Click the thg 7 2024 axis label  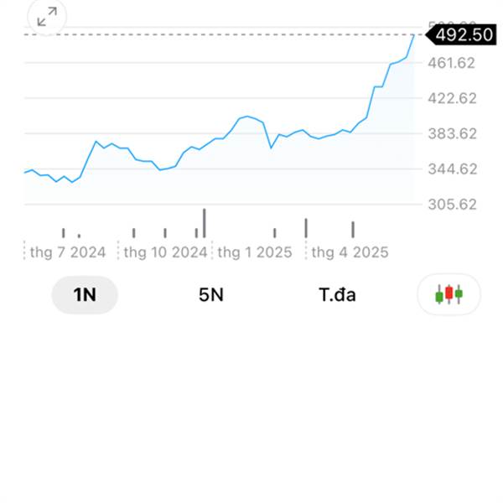[68, 252]
